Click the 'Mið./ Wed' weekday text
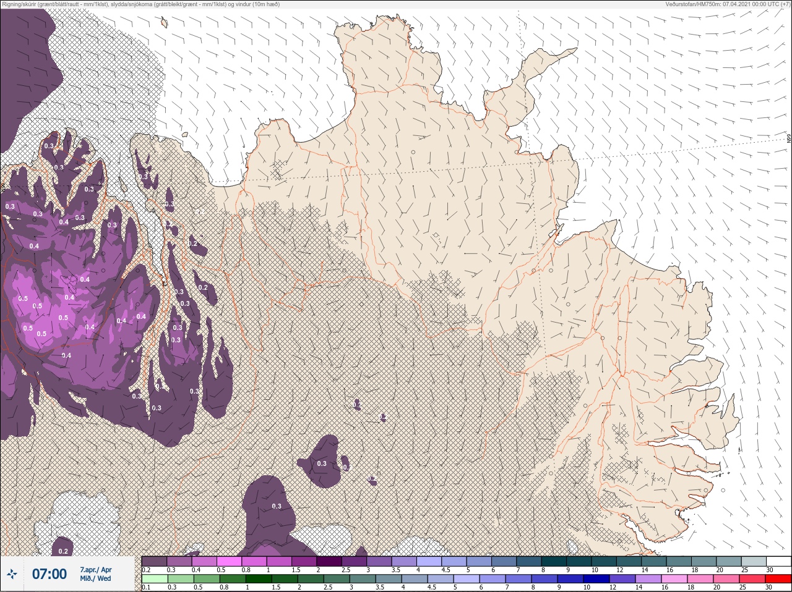Screen dimensions: 792x592 click(95, 578)
